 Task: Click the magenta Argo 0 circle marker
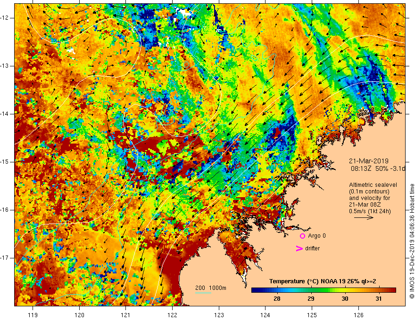point(302,236)
